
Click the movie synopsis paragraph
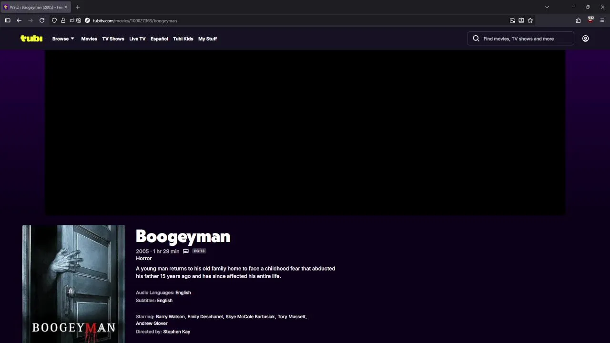coord(235,272)
